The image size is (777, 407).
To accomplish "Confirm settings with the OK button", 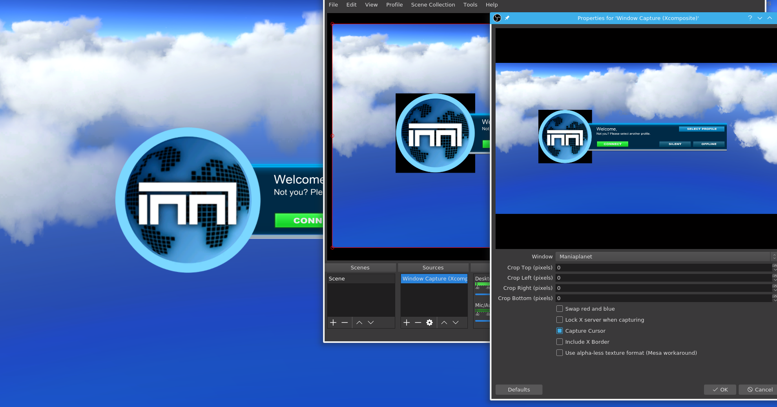I will [x=719, y=389].
